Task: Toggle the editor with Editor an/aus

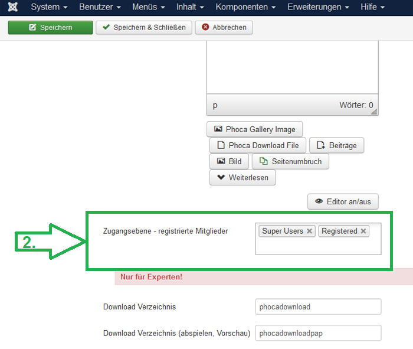Action: [x=343, y=201]
